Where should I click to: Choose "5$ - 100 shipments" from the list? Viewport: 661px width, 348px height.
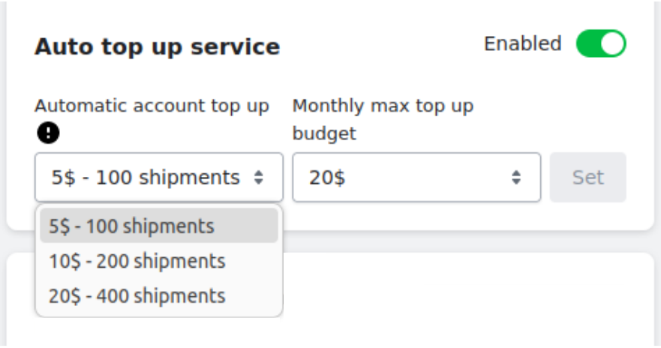click(131, 226)
